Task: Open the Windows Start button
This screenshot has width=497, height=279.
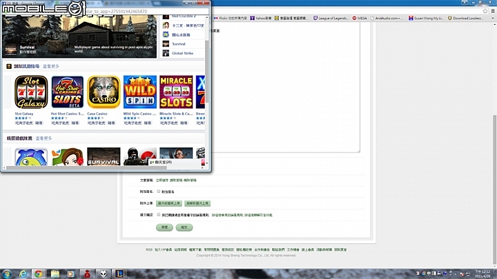Action: click(7, 274)
